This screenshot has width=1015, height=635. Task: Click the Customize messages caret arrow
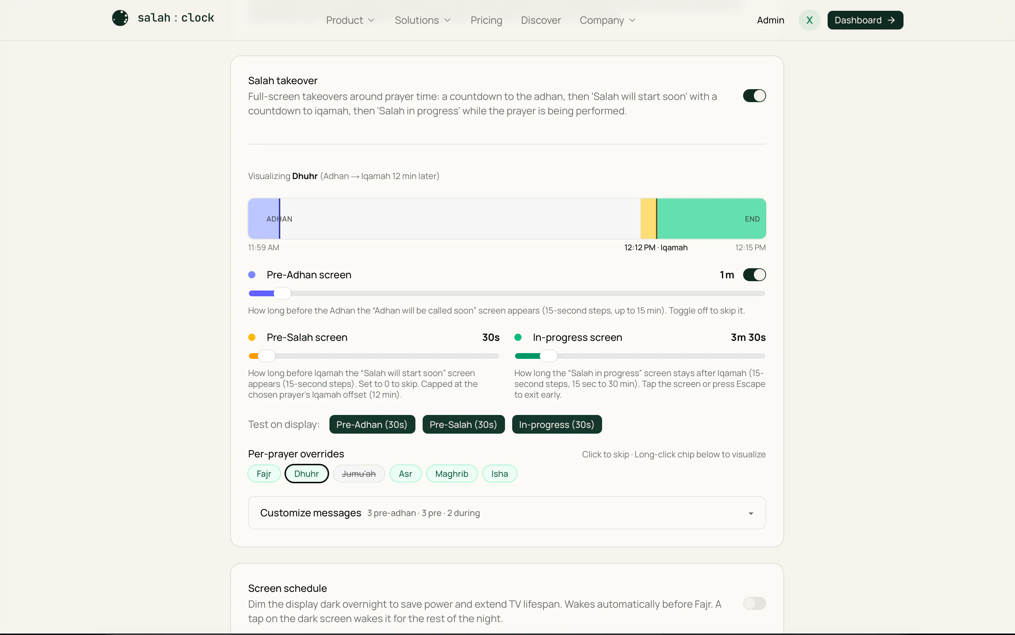click(751, 513)
